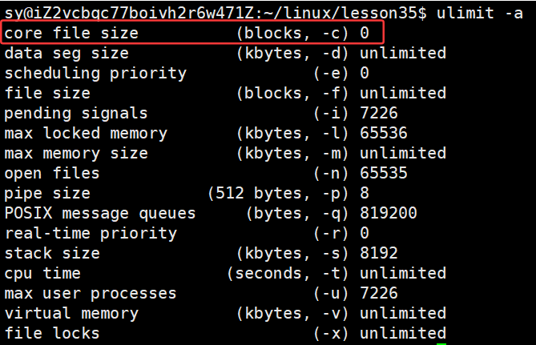Click the 'core file size' line

click(x=193, y=33)
